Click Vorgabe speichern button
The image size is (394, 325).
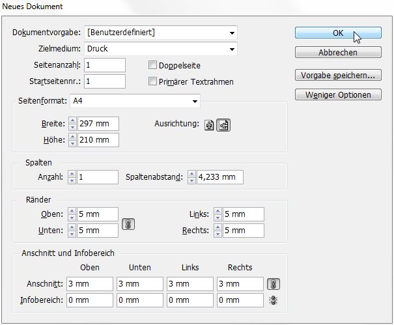coord(338,76)
